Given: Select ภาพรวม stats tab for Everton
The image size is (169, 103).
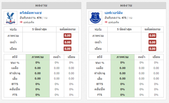Looking at the screenshot, I should tap(122, 57).
